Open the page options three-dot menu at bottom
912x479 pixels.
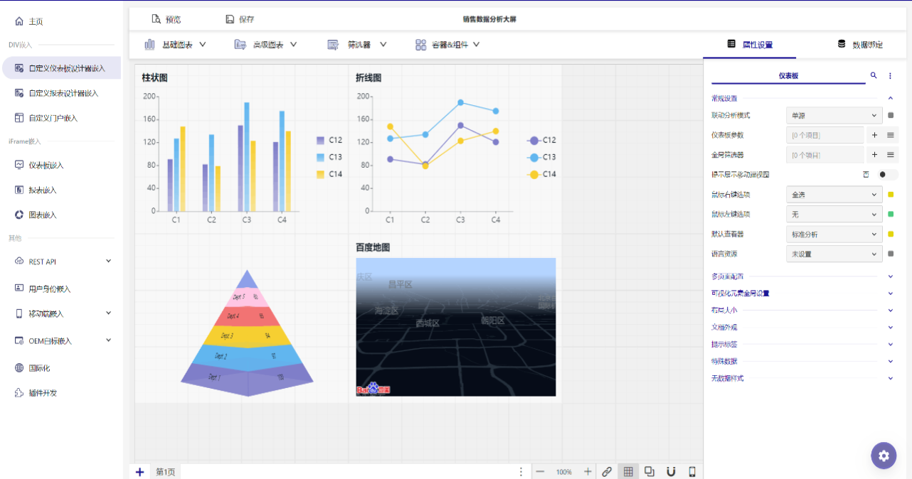(x=521, y=472)
